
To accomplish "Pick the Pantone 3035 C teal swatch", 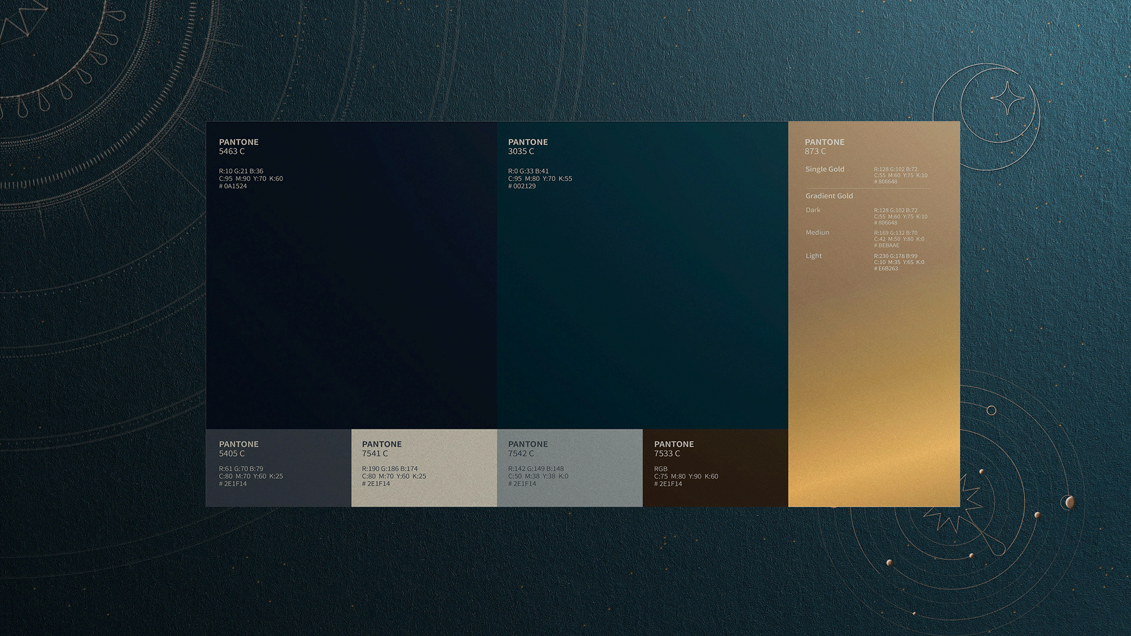I will [x=642, y=275].
